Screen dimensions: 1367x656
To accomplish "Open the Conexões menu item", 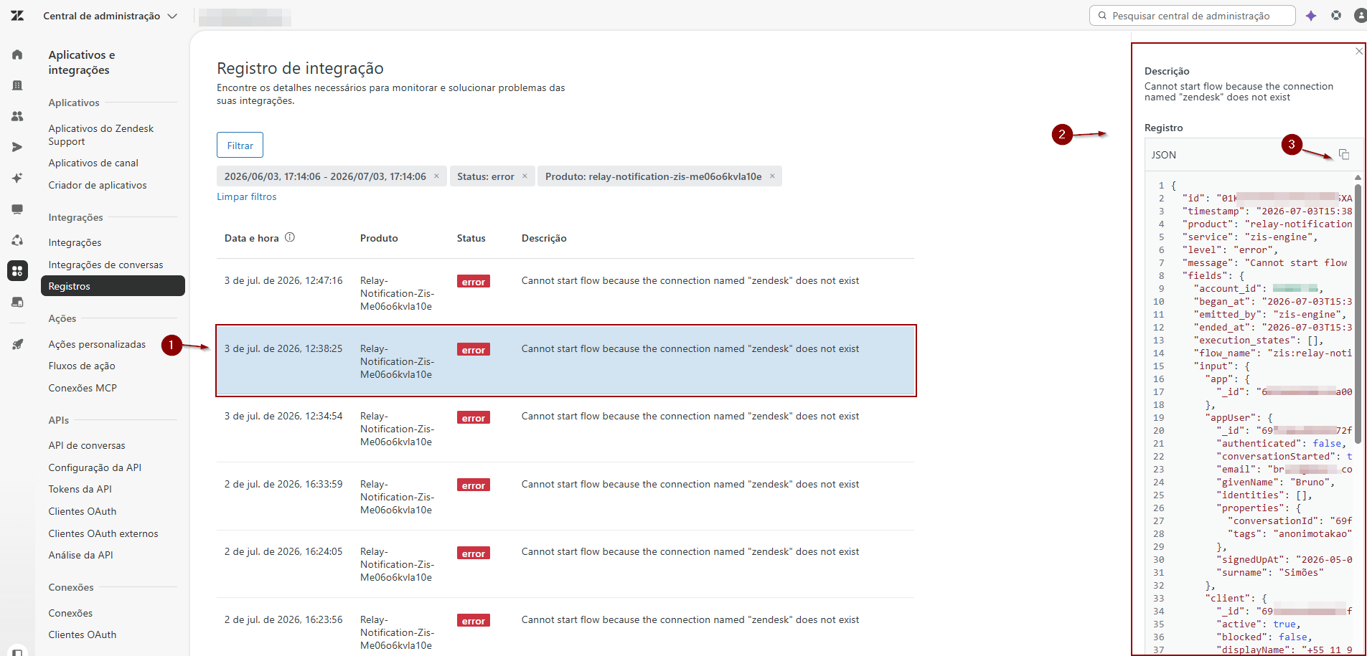I will [70, 613].
